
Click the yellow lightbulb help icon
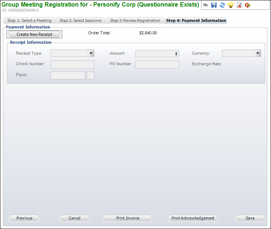(231, 5)
